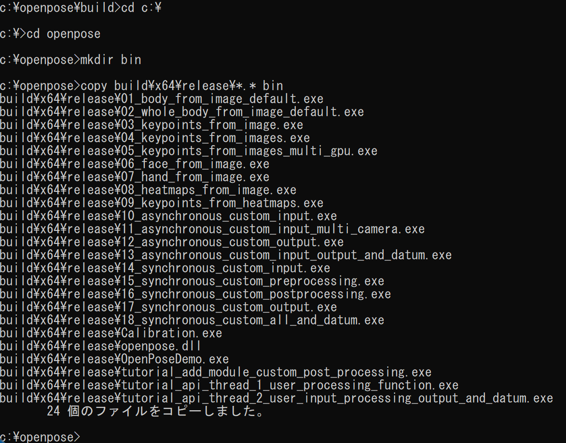
Task: Click the 06_face_from_image.exe line
Action: (x=135, y=164)
